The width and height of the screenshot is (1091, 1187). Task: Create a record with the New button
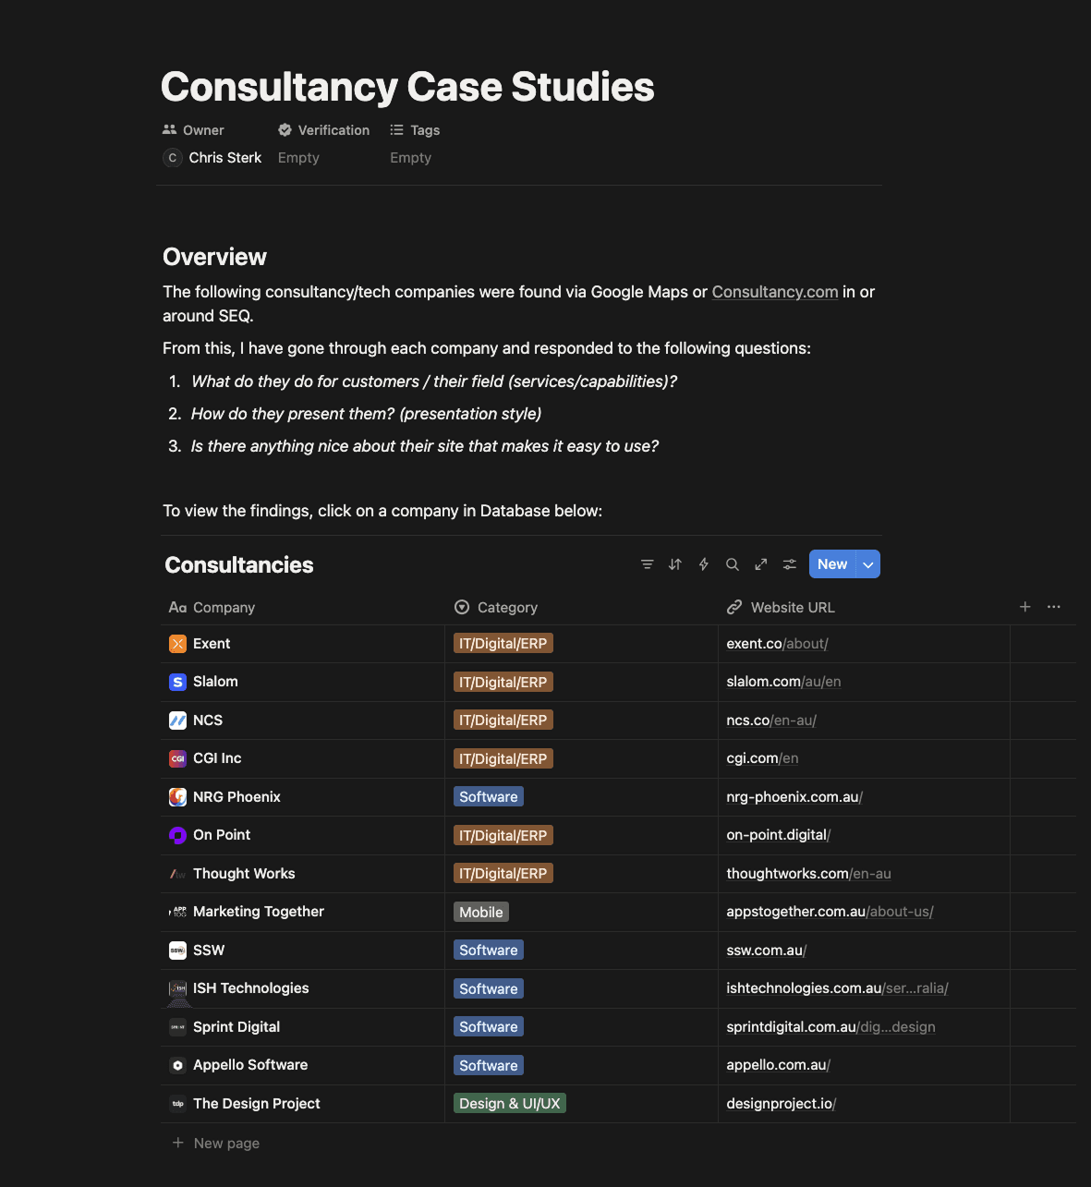tap(831, 563)
